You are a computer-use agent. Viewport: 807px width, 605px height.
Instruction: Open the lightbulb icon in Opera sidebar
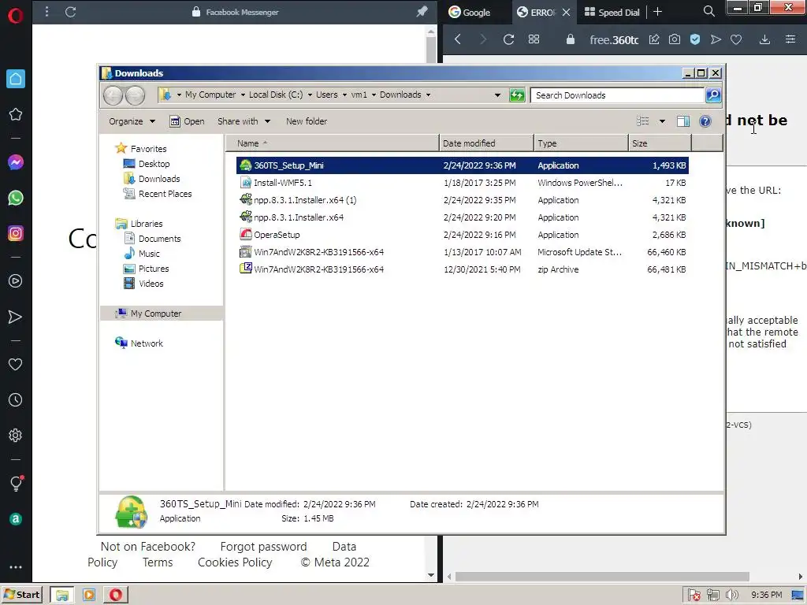[x=16, y=483]
